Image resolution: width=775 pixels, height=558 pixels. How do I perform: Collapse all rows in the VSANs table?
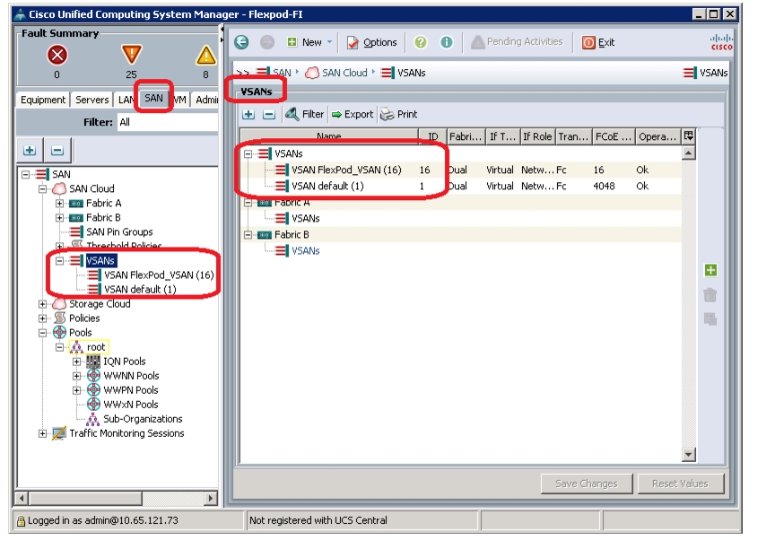(269, 115)
